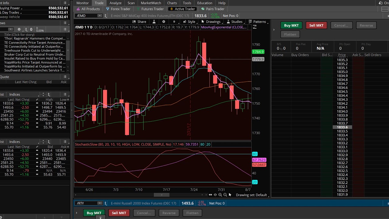The image size is (389, 219).
Task: Click the Share icon above the chart
Action: (139, 22)
